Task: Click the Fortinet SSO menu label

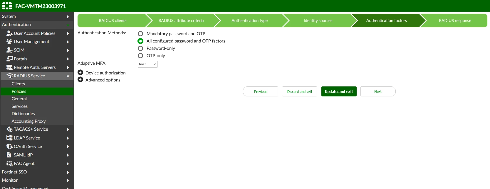Action: pyautogui.click(x=14, y=172)
